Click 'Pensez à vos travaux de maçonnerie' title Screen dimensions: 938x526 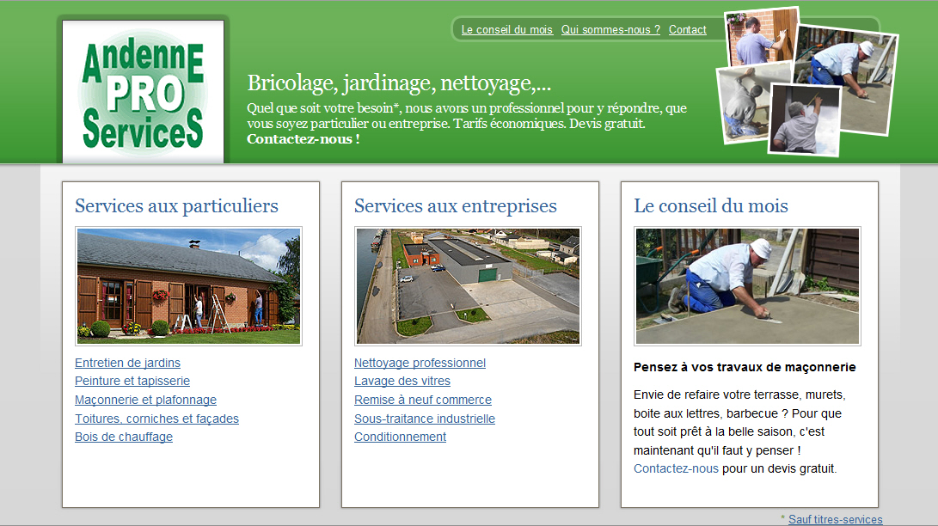tap(745, 367)
